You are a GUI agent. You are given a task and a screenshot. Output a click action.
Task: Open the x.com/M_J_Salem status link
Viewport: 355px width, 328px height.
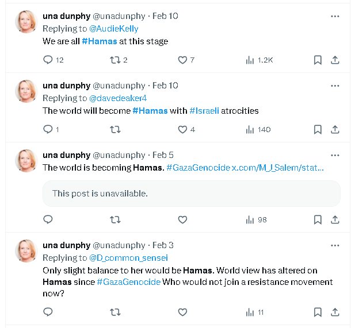pos(277,168)
